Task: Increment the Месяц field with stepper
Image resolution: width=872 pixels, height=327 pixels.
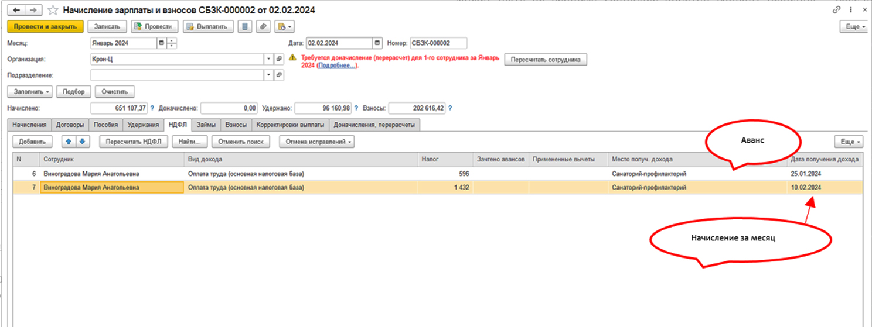Action: 171,40
